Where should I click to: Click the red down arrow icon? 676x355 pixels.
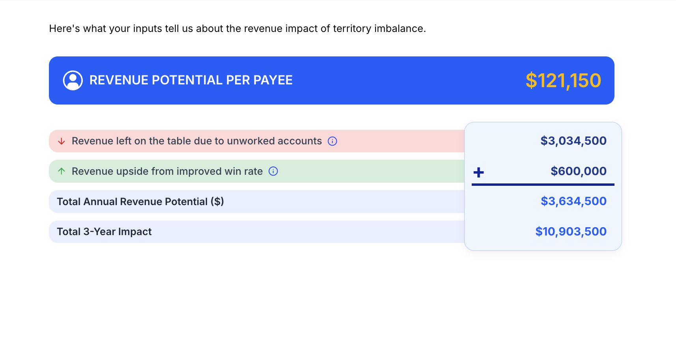click(62, 141)
